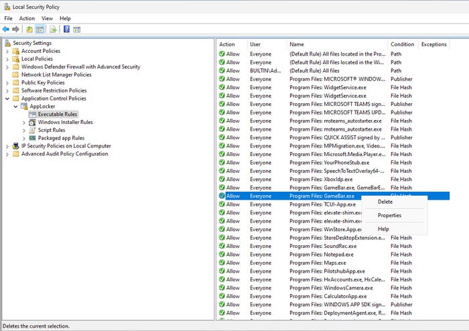This screenshot has width=469, height=331.
Task: Open the File menu
Action: coord(8,19)
